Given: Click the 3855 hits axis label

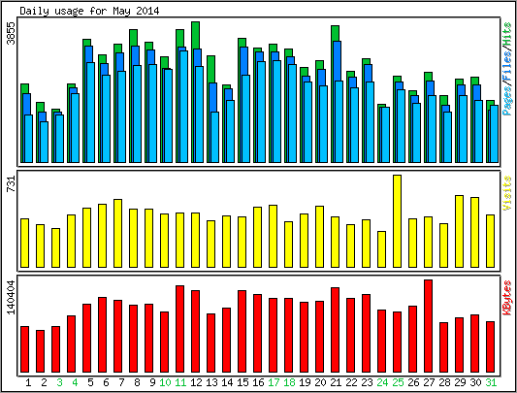Looking at the screenshot, I should [12, 33].
